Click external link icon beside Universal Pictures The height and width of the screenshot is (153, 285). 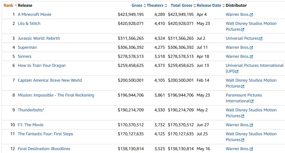point(261,39)
